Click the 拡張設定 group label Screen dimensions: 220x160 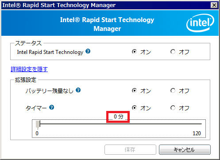click(x=26, y=80)
